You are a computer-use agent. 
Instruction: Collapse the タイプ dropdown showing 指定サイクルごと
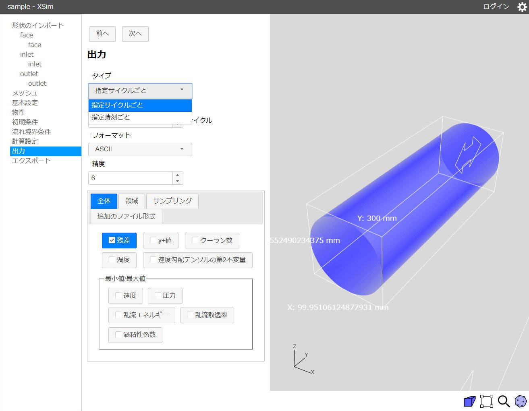click(140, 91)
